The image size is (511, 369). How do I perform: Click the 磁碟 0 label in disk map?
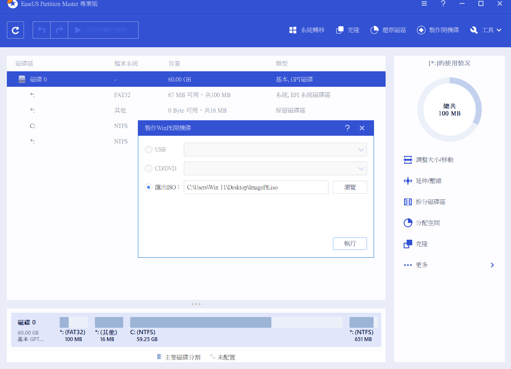(x=27, y=322)
